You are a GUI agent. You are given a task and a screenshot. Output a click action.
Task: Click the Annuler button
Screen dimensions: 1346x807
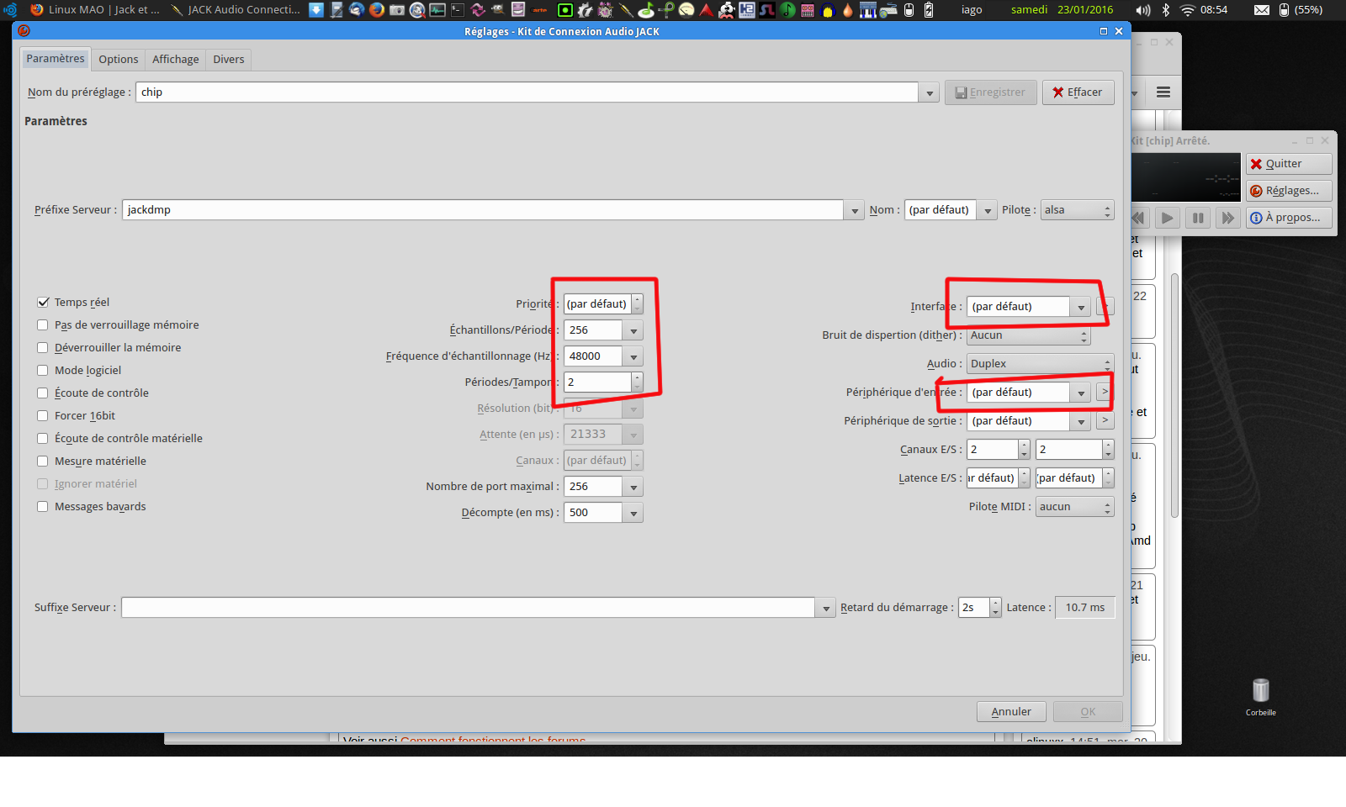pyautogui.click(x=1011, y=712)
